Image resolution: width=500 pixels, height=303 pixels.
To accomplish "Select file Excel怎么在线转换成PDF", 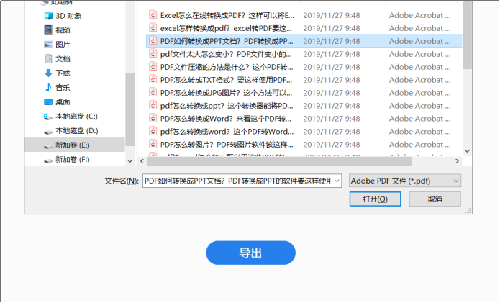I will (227, 15).
